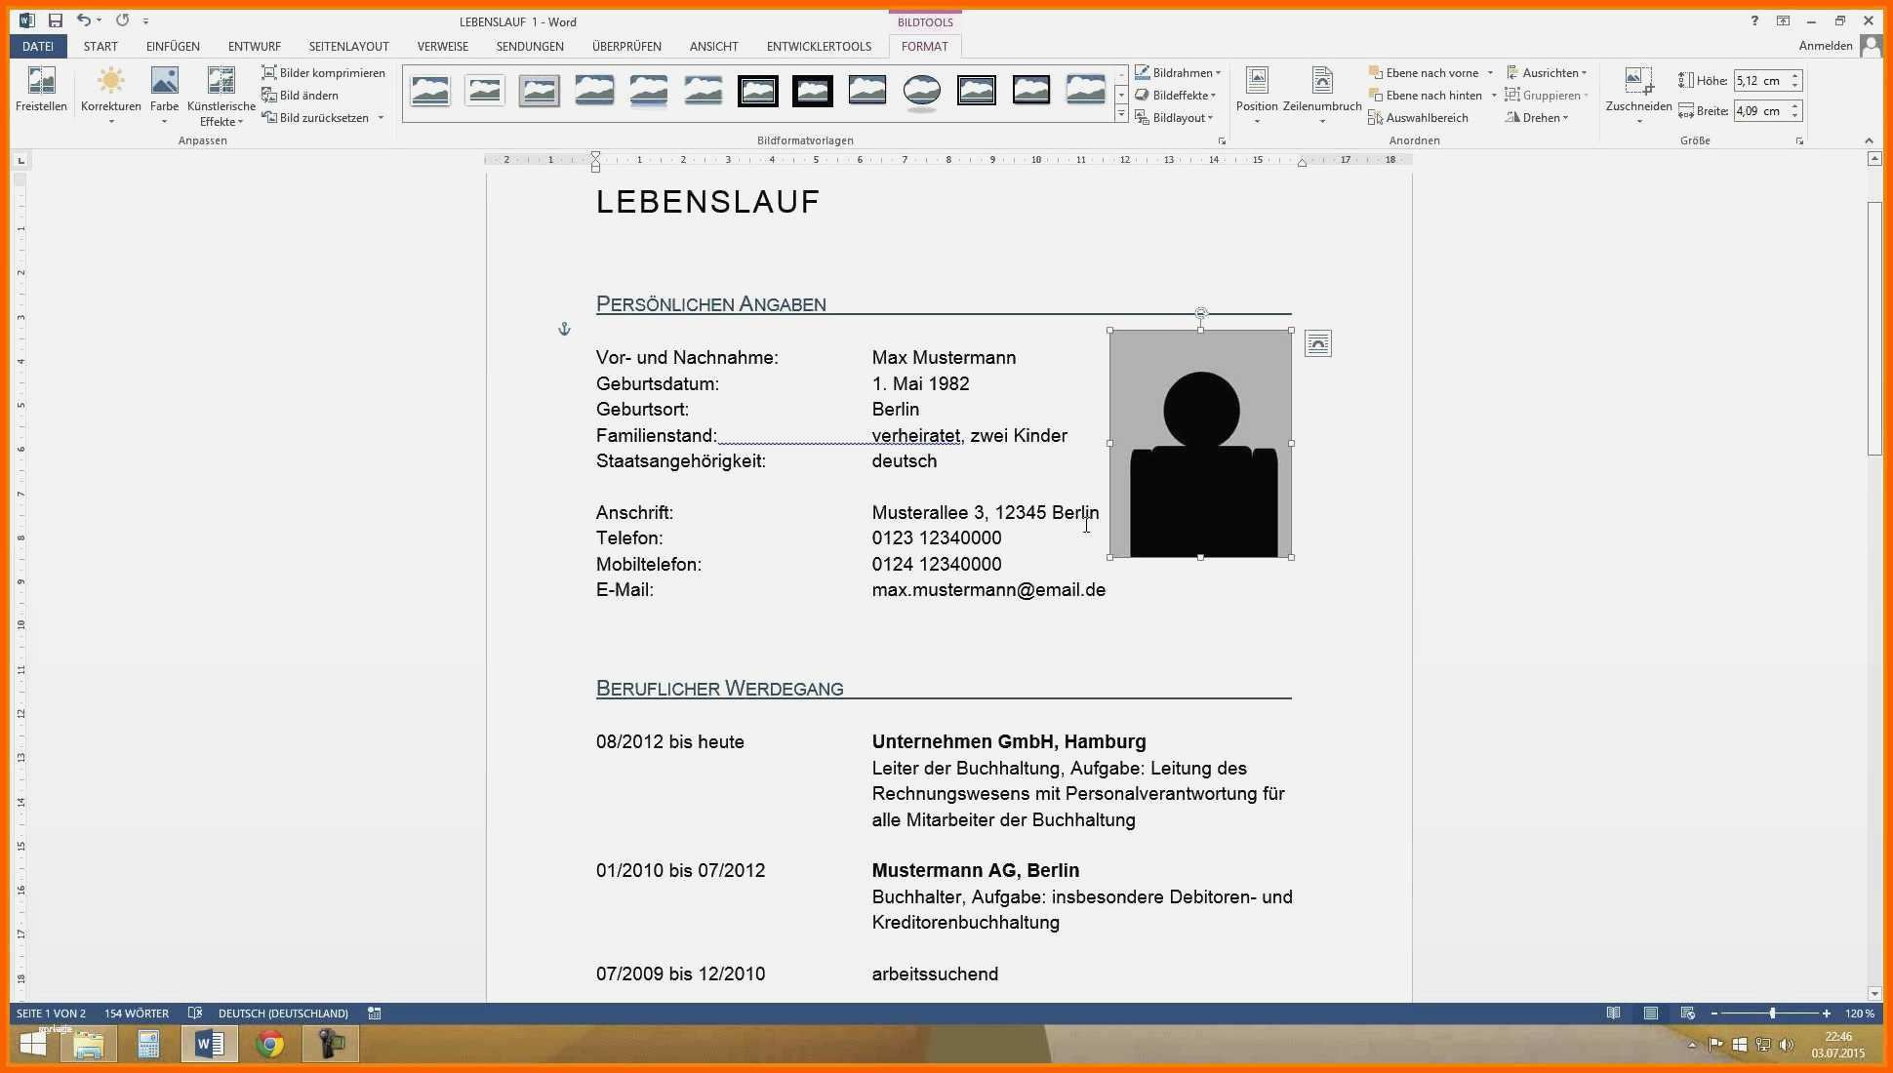The width and height of the screenshot is (1893, 1073).
Task: Open layout options icon beside the photo
Action: pyautogui.click(x=1318, y=343)
